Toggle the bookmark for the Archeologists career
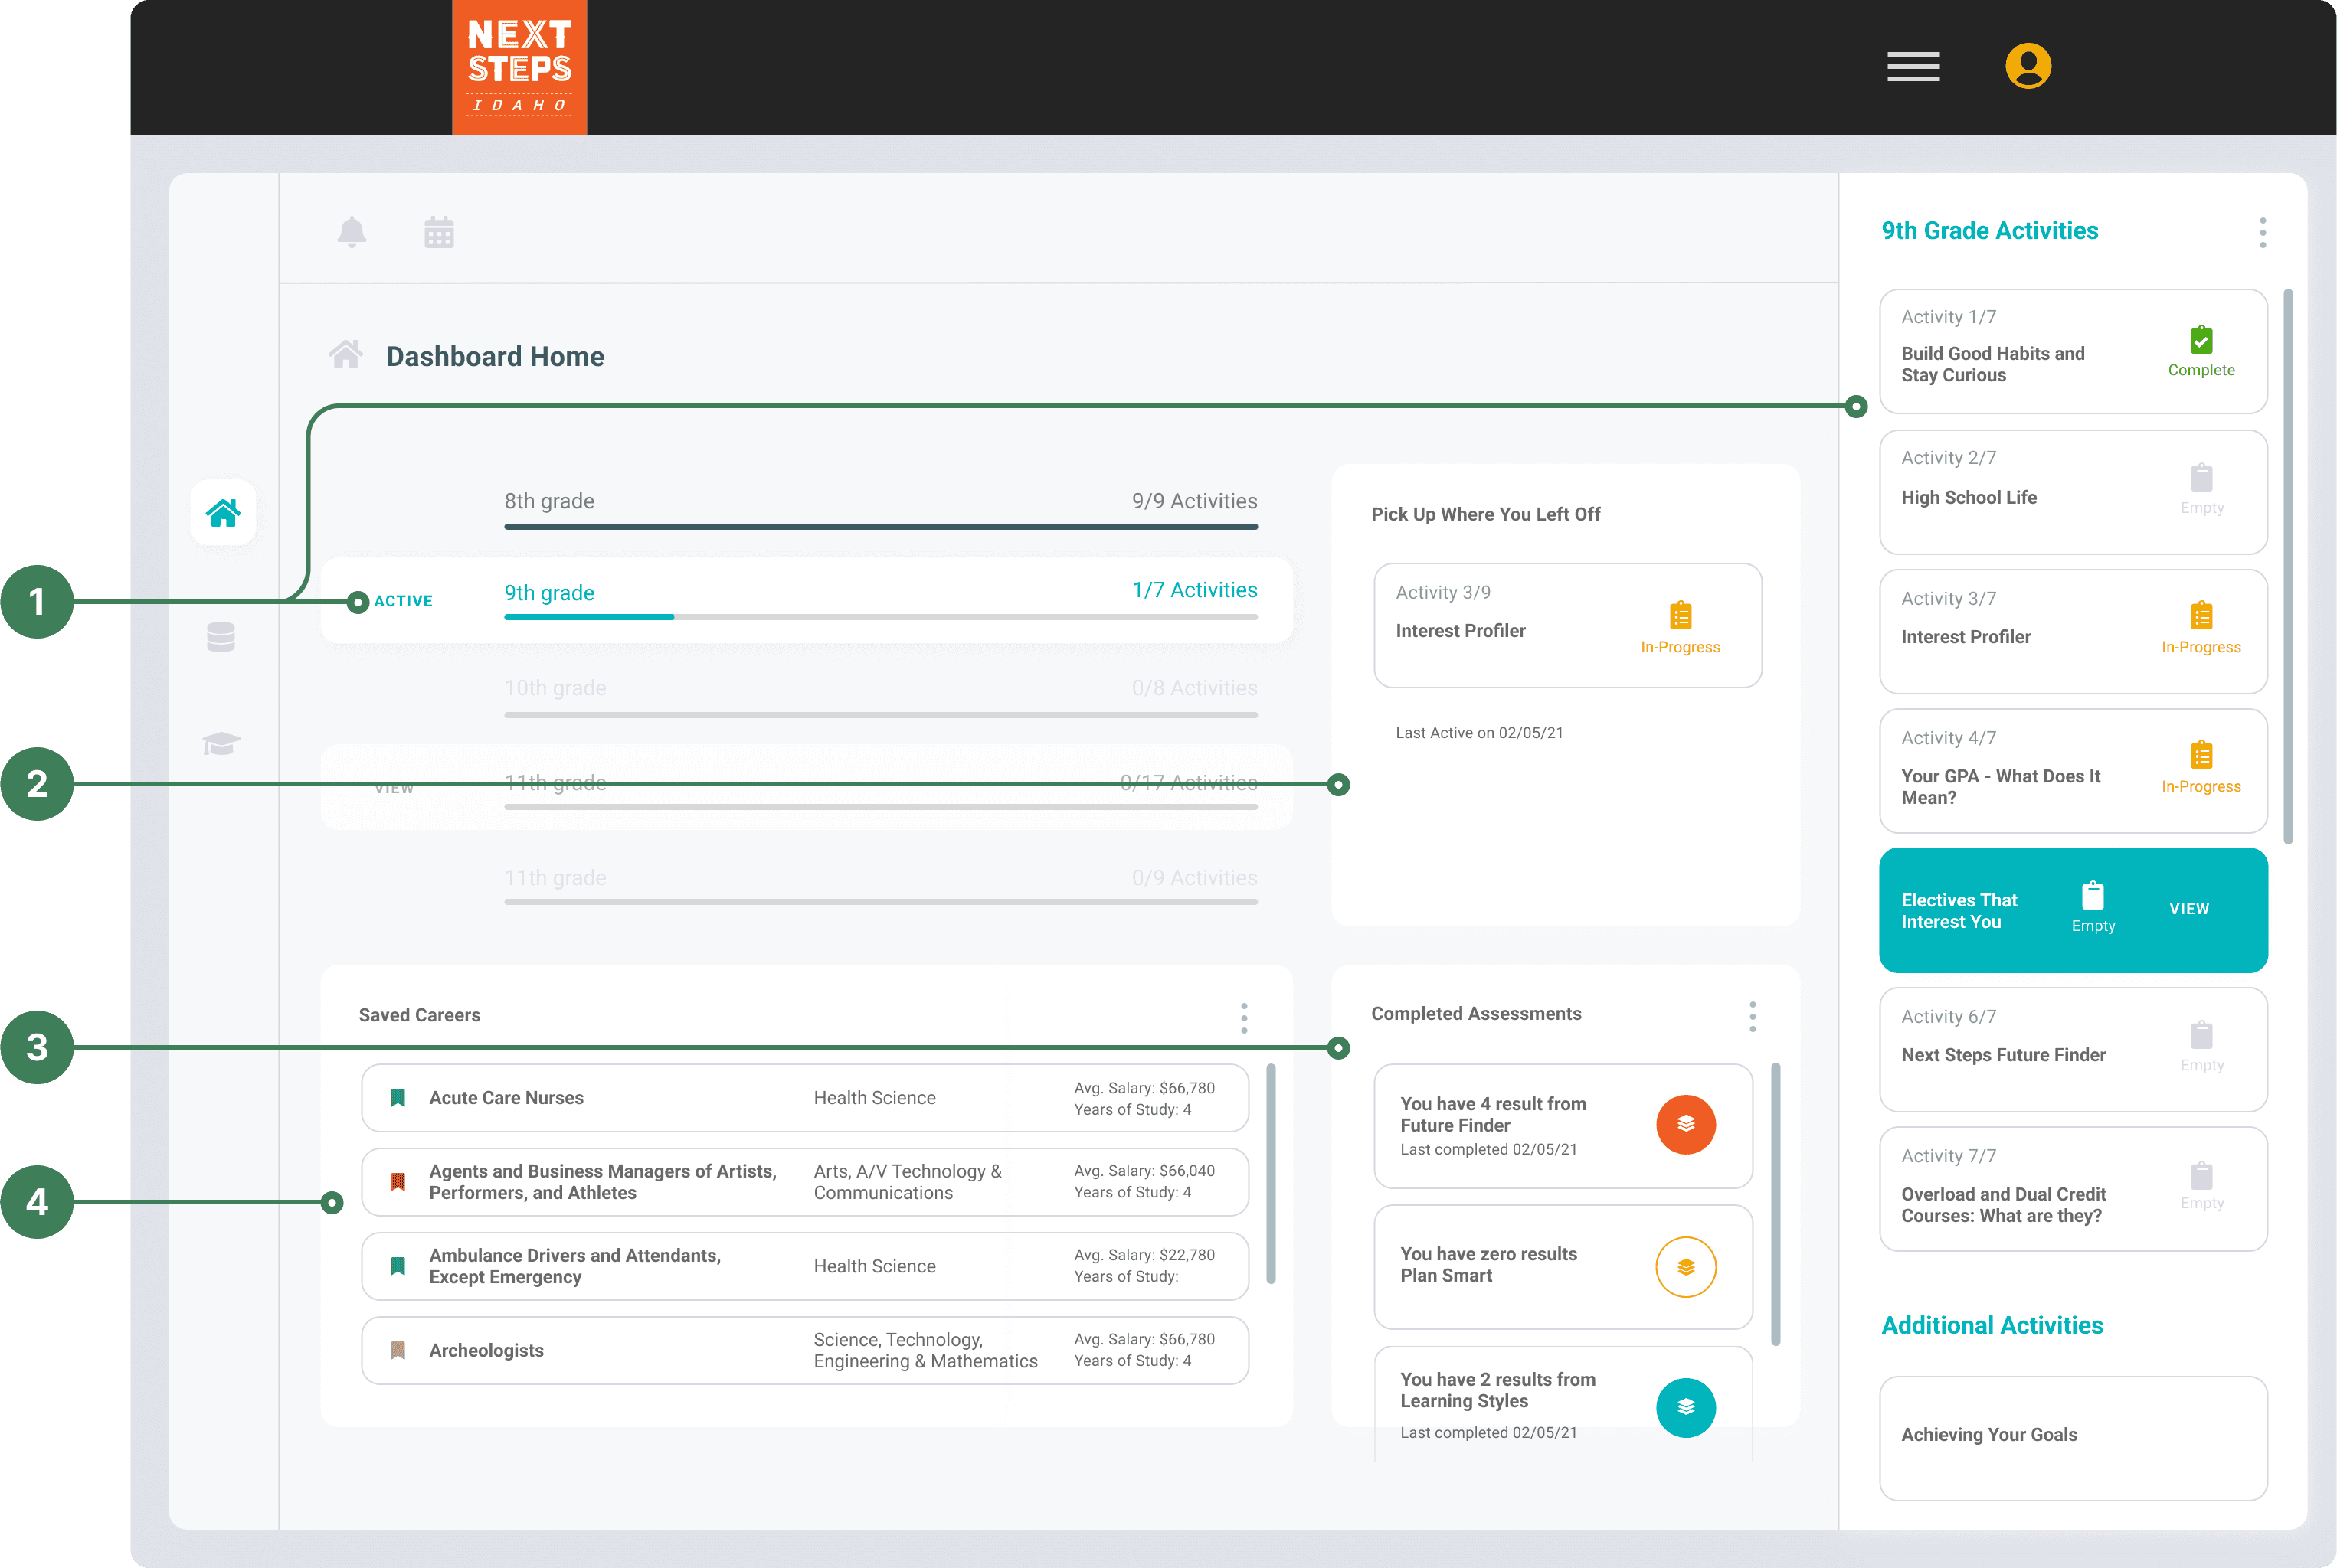 pyautogui.click(x=398, y=1350)
